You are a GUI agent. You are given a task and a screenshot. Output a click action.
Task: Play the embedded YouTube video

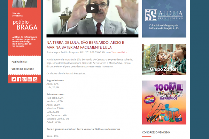click(92, 9)
